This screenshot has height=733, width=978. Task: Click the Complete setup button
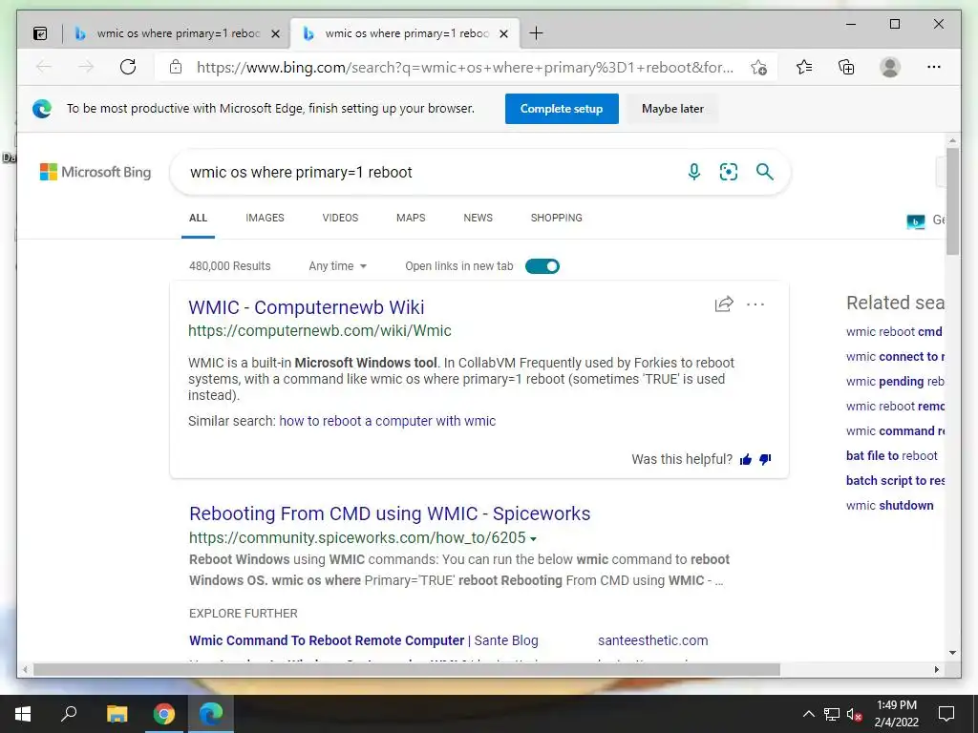(562, 109)
